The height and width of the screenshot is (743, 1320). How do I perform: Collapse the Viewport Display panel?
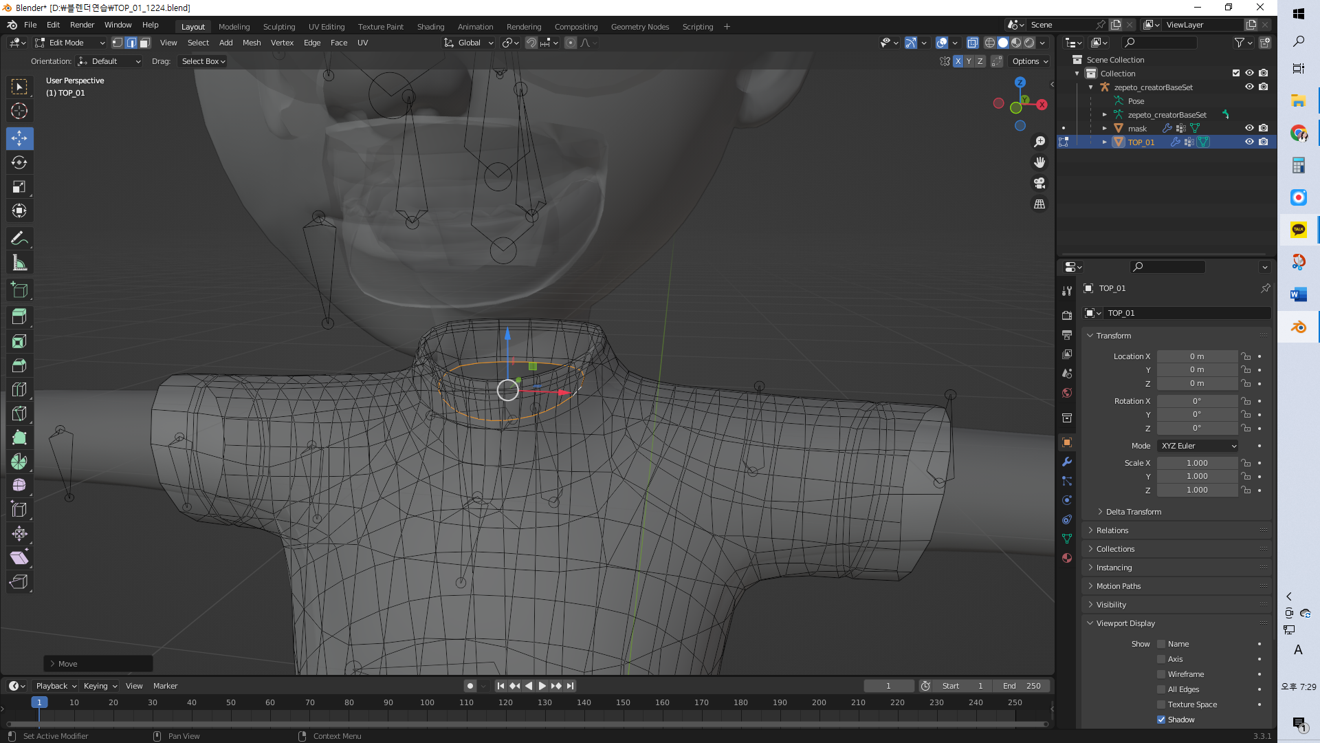1125,623
